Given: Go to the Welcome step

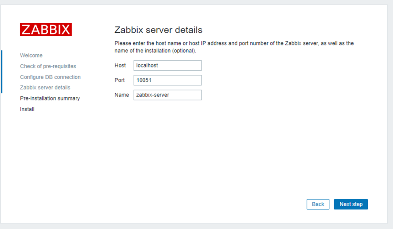Looking at the screenshot, I should pyautogui.click(x=31, y=55).
